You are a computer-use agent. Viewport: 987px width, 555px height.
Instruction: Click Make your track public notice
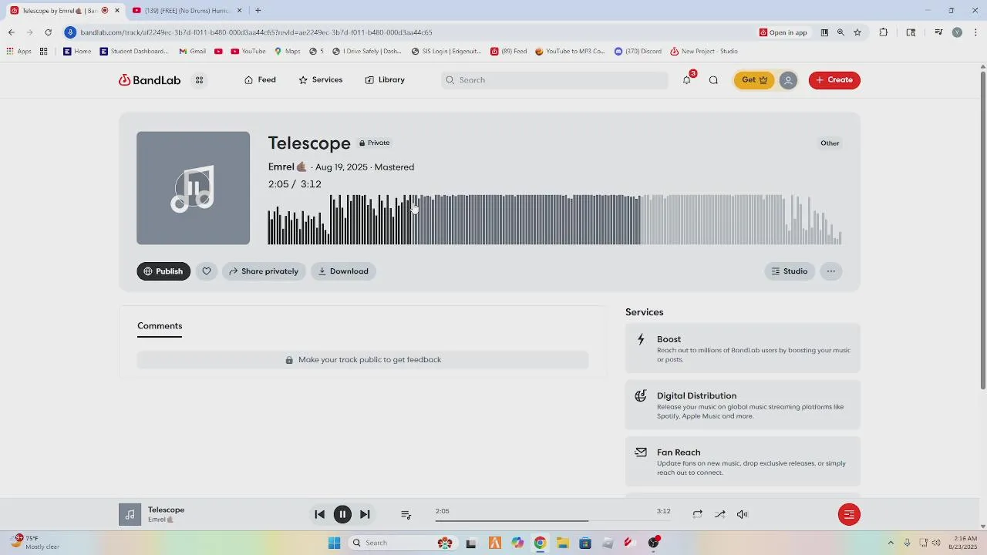[x=362, y=360]
